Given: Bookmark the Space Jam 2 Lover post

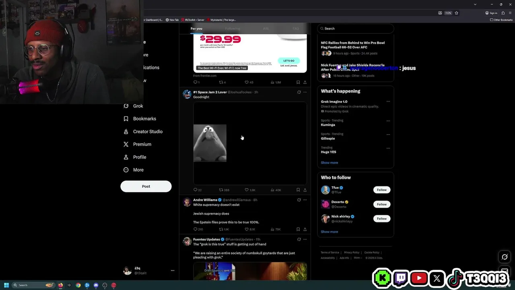Looking at the screenshot, I should 298,190.
